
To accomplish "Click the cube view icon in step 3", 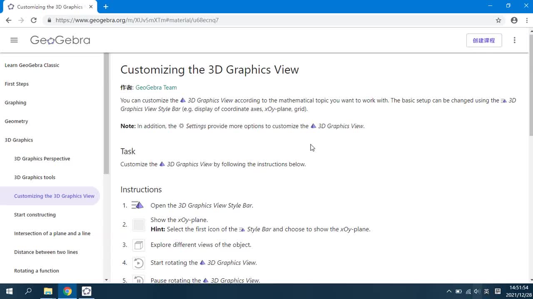I will 139,245.
